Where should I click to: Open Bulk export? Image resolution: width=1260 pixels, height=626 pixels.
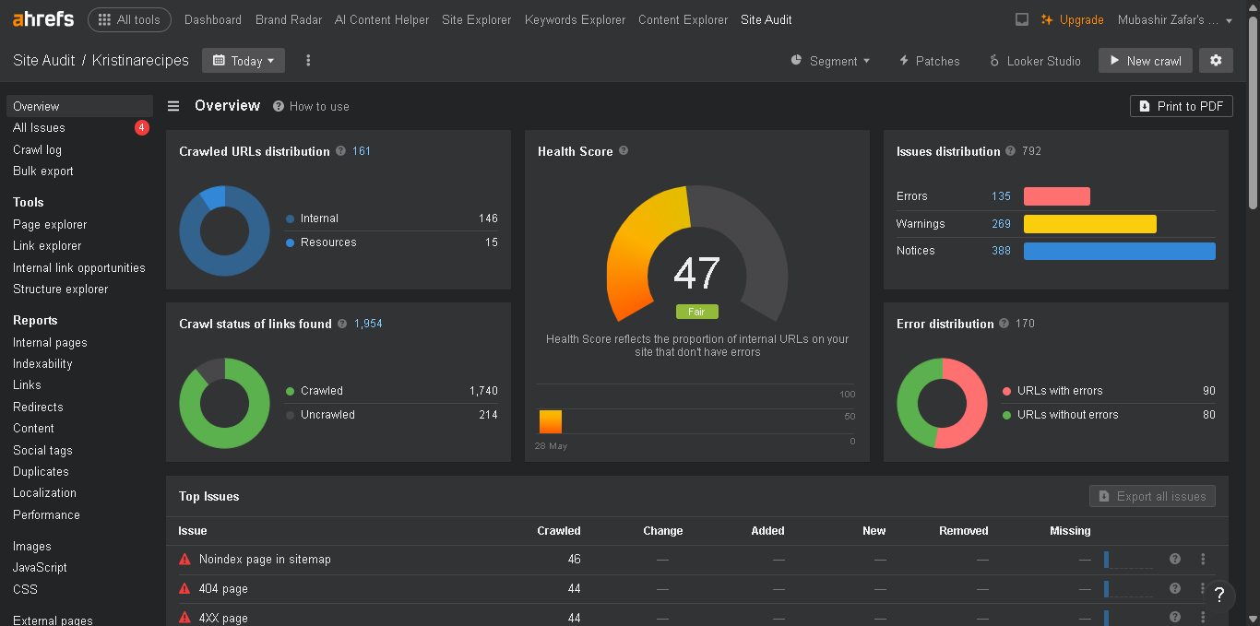click(43, 171)
